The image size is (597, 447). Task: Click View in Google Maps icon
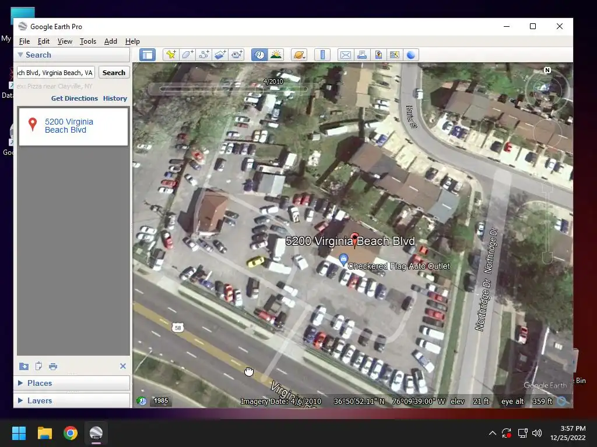point(395,55)
